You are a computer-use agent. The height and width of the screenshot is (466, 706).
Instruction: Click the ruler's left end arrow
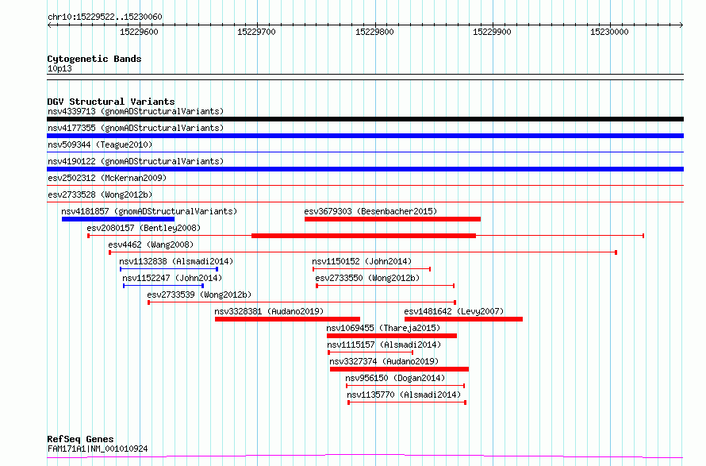click(49, 25)
